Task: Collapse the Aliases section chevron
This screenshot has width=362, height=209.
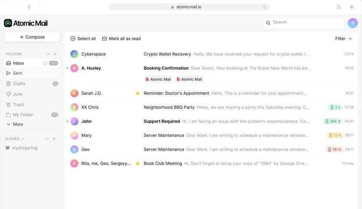Action: [23, 139]
